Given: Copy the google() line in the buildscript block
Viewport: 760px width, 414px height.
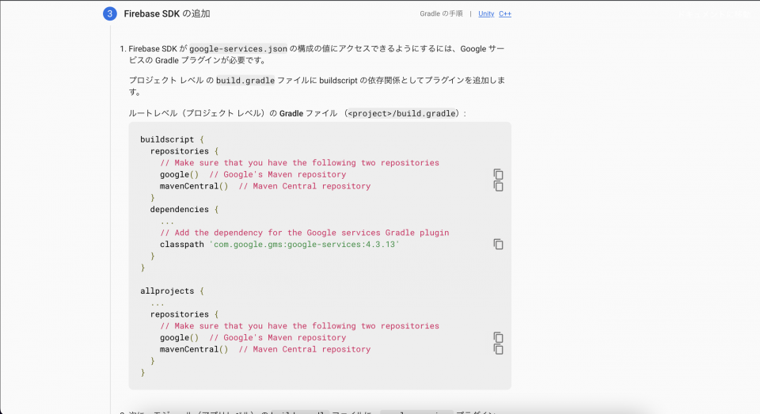Looking at the screenshot, I should [498, 174].
